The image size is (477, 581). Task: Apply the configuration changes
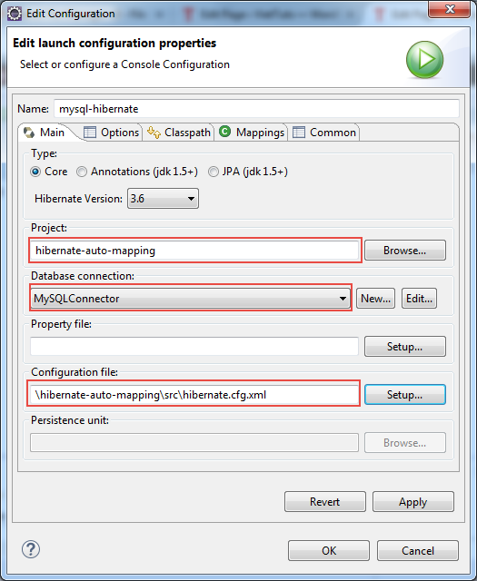413,502
